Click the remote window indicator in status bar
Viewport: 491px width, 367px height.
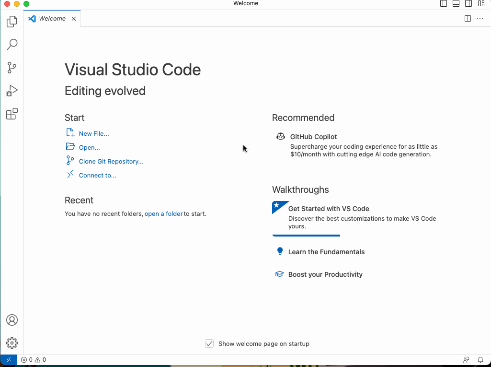click(9, 360)
